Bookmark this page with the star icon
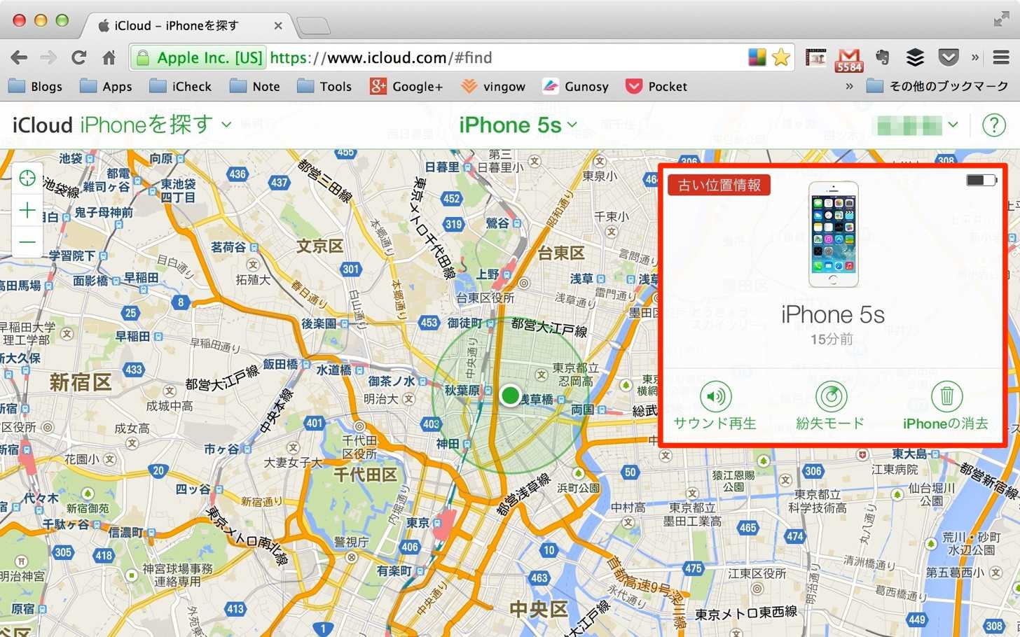 781,57
